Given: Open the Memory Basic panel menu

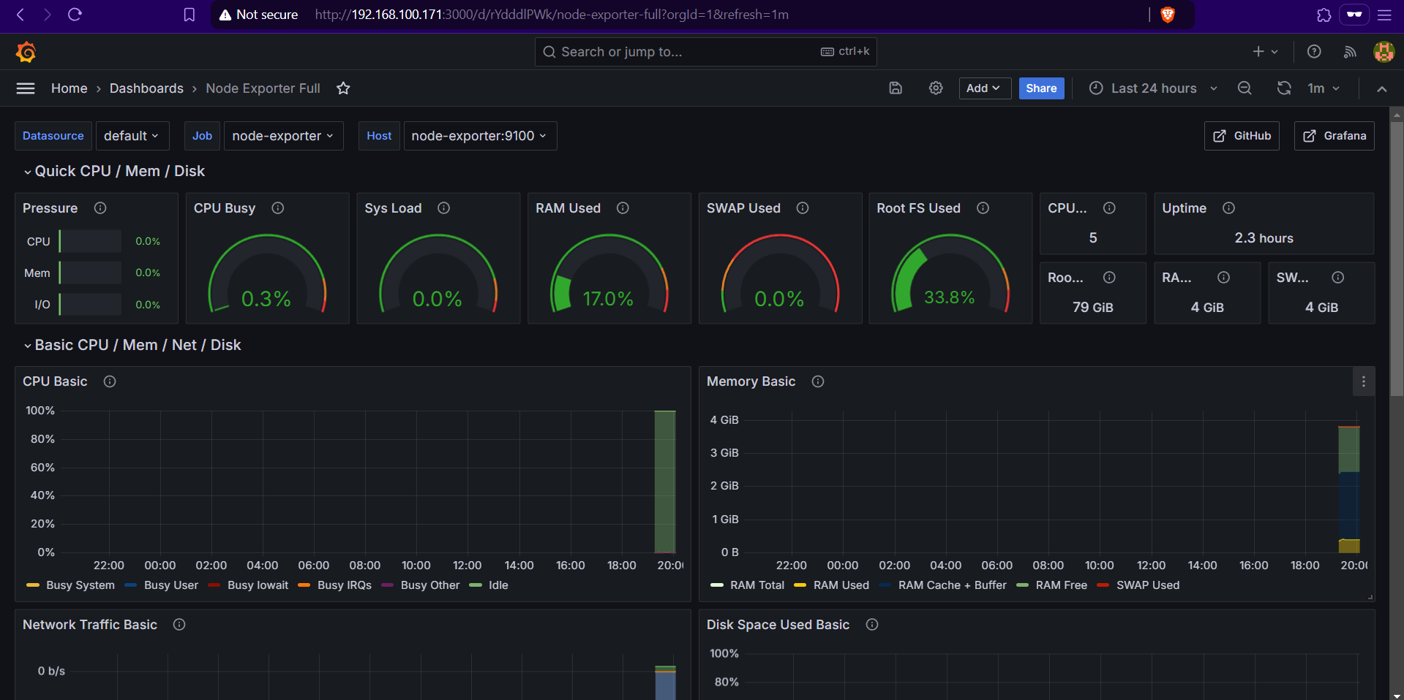Looking at the screenshot, I should [x=1363, y=381].
